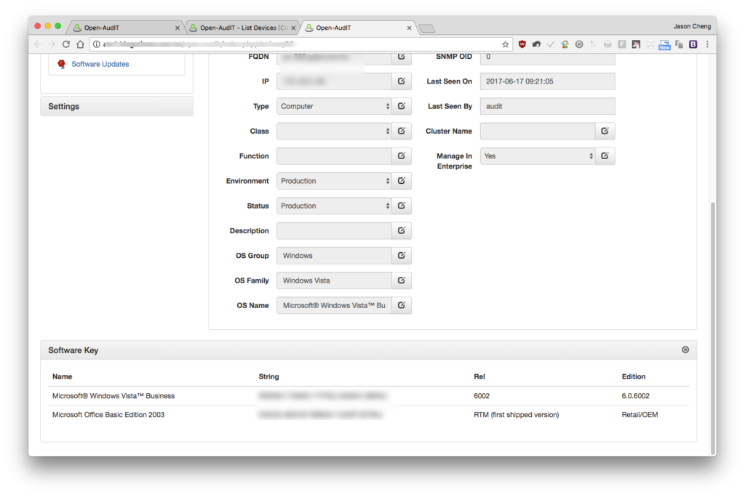Open a new browser tab

click(427, 28)
